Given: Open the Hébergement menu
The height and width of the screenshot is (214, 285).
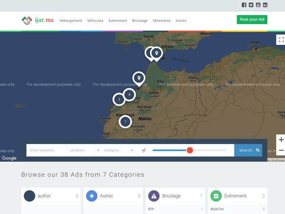Looking at the screenshot, I should [x=71, y=21].
